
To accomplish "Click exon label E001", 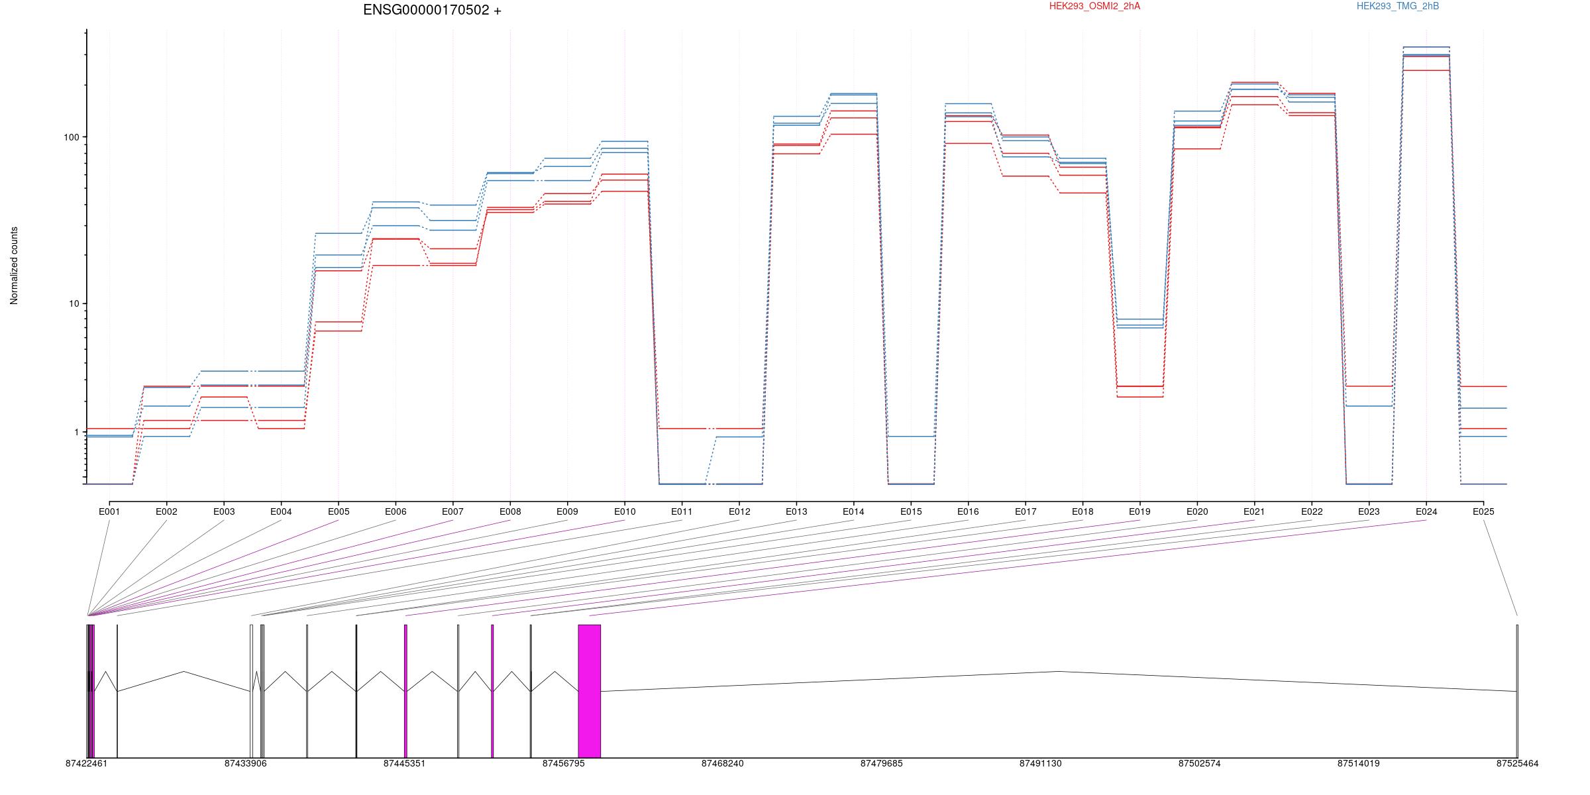I will [x=109, y=511].
